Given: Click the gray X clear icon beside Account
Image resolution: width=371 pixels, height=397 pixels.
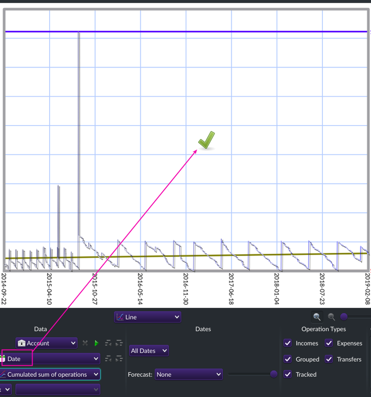Looking at the screenshot, I should coord(85,343).
